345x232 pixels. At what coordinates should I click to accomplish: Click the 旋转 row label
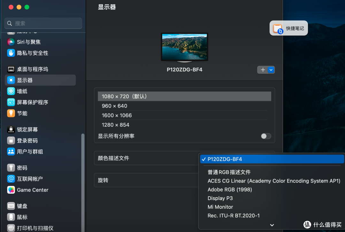coord(103,180)
